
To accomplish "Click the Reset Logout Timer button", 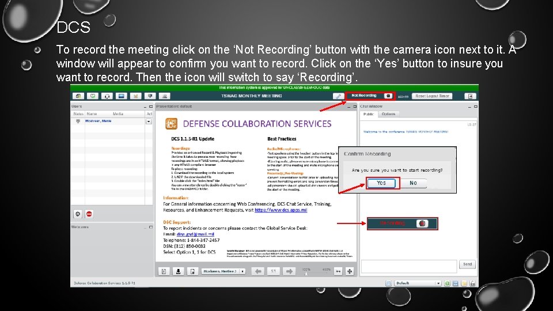I will pos(432,96).
